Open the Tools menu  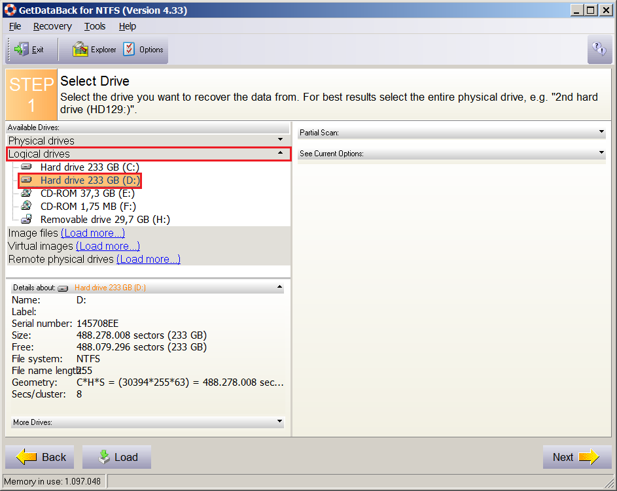click(95, 26)
